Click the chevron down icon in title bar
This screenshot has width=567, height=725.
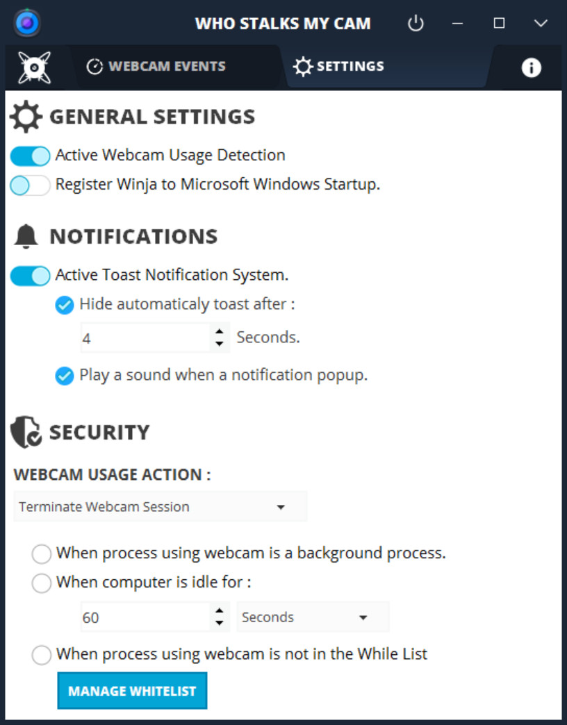(540, 23)
